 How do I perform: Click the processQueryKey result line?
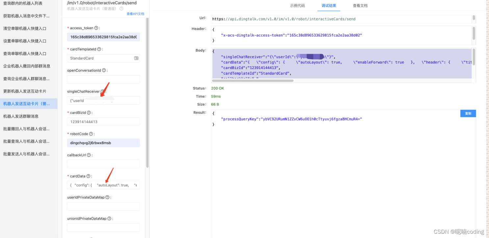[292, 119]
